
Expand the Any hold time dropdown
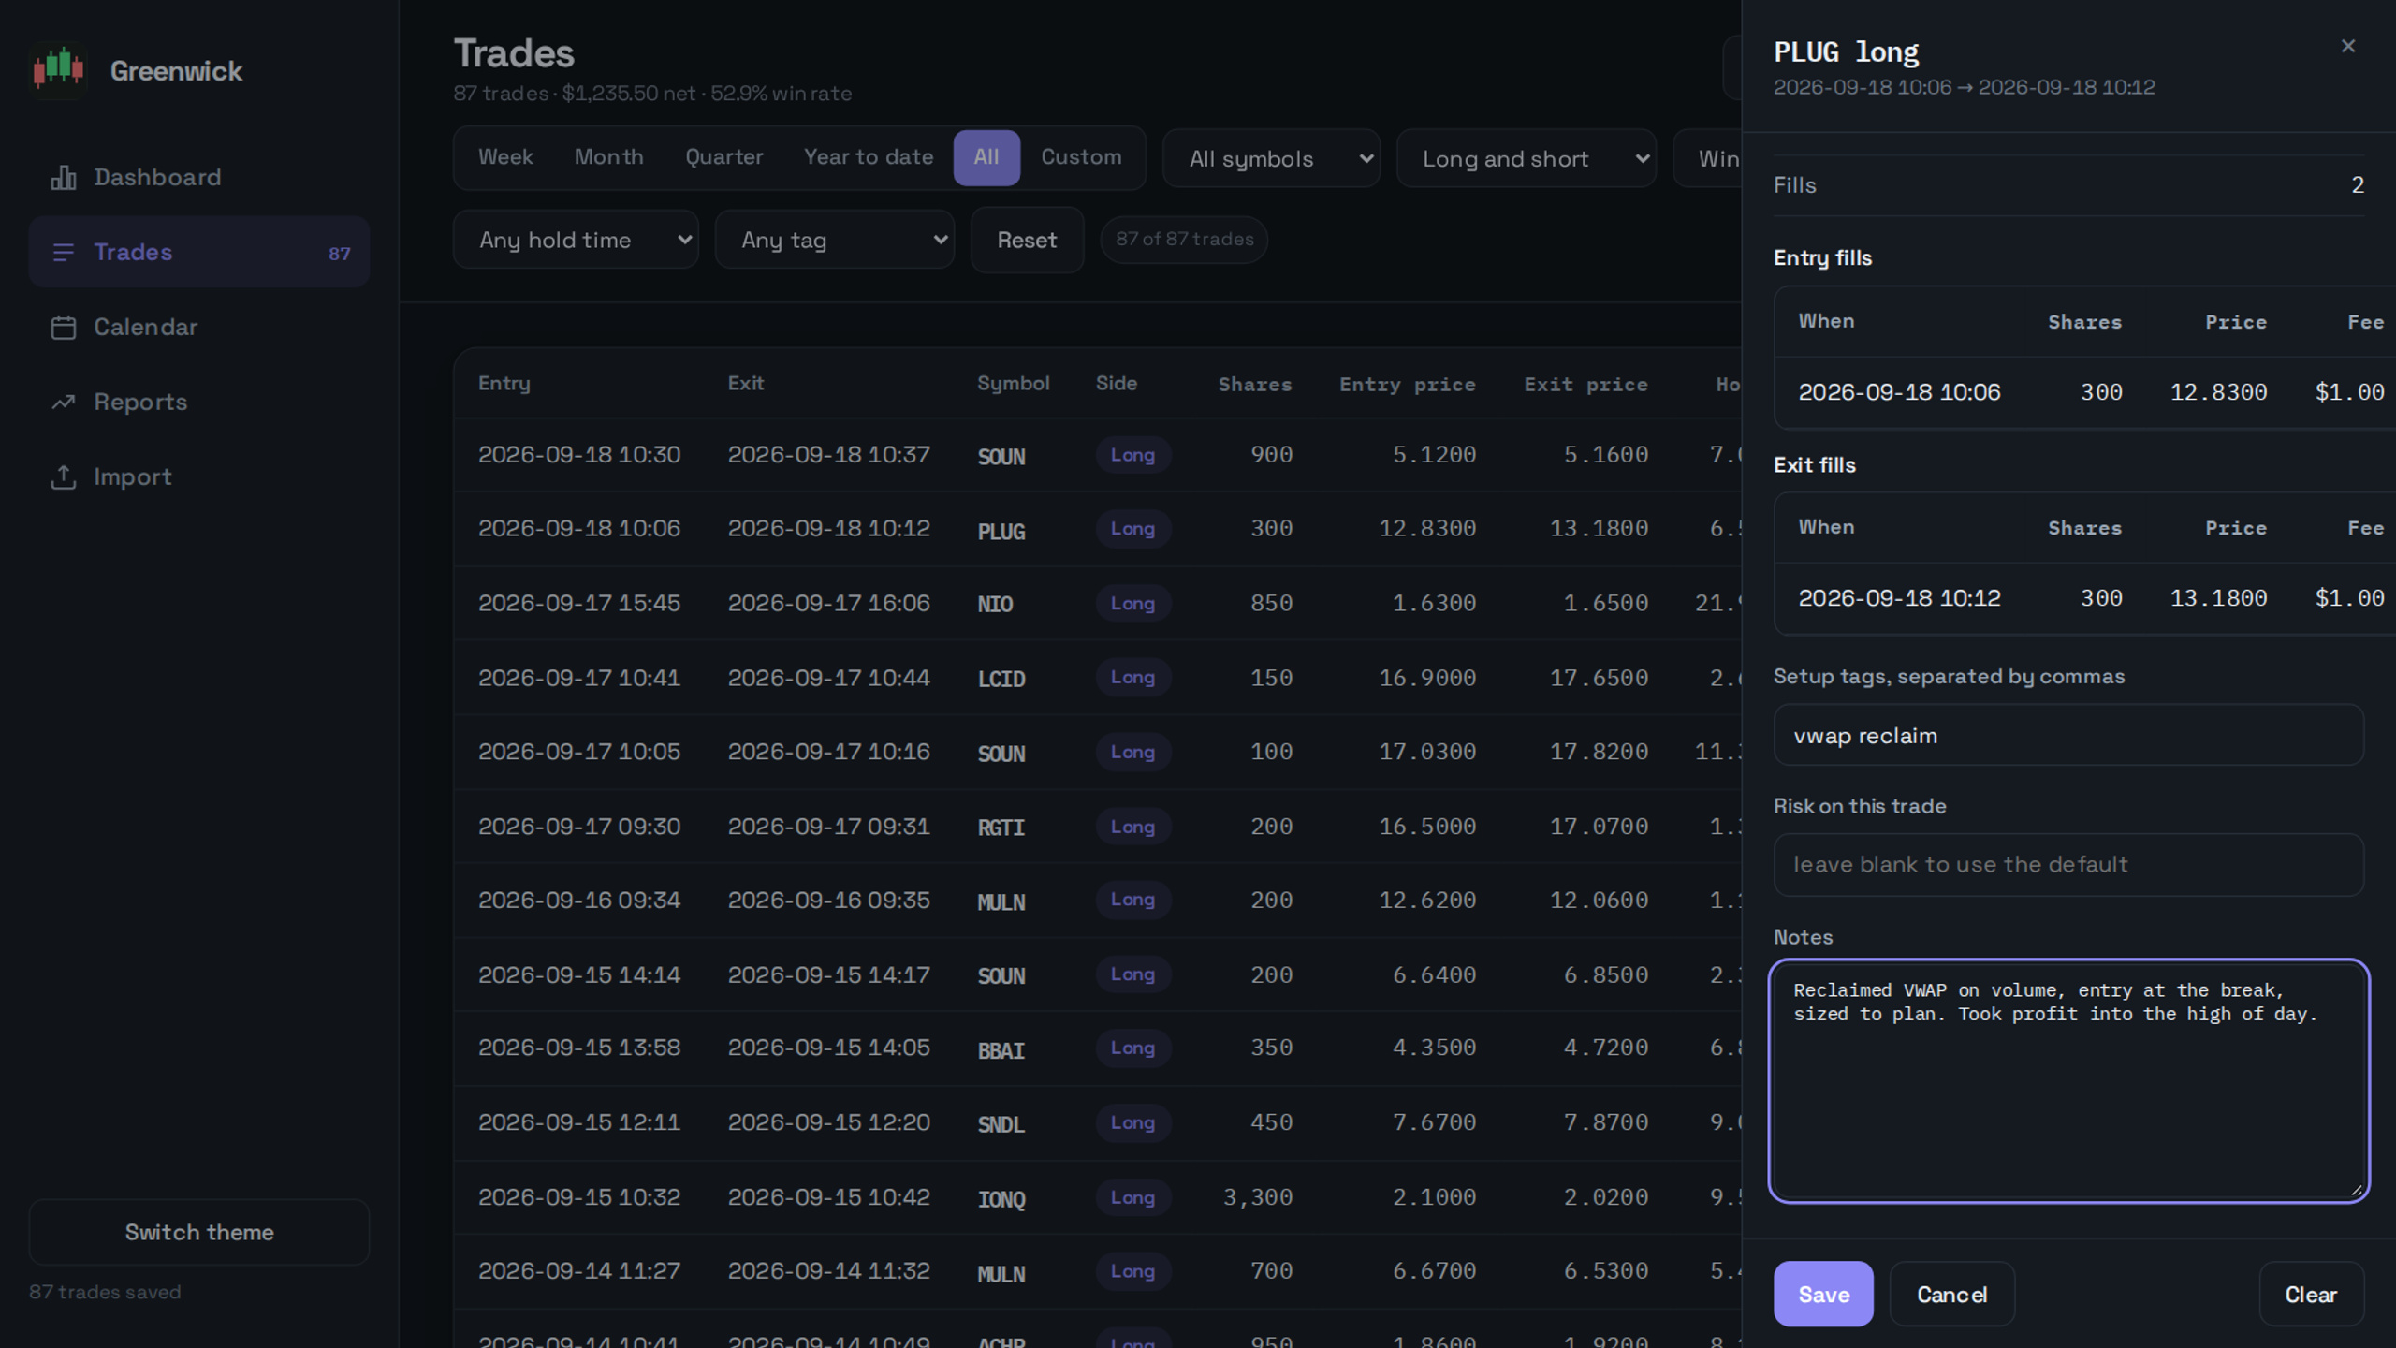pyautogui.click(x=576, y=240)
